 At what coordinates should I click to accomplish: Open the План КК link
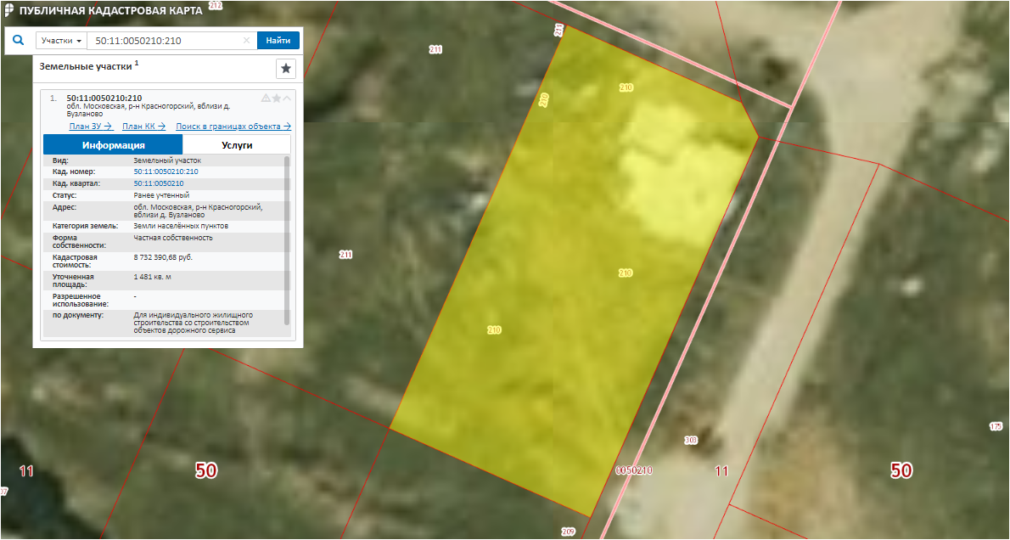pyautogui.click(x=143, y=127)
